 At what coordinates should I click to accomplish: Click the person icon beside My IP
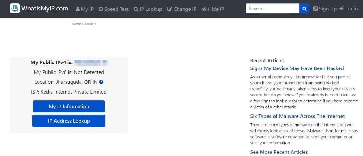point(78,9)
